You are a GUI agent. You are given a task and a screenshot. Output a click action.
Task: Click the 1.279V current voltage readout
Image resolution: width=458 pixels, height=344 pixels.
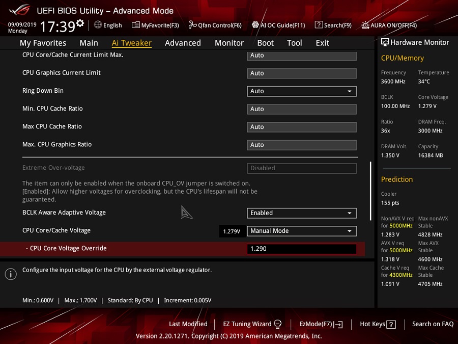tap(232, 231)
